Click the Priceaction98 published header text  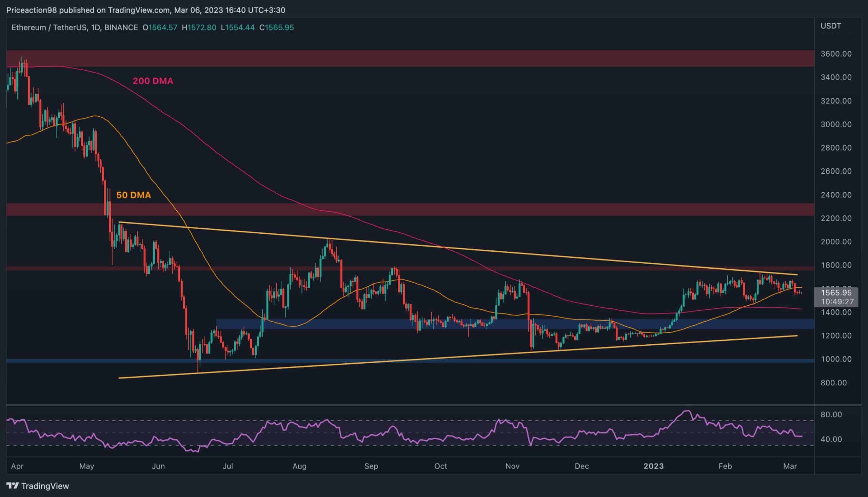(146, 10)
